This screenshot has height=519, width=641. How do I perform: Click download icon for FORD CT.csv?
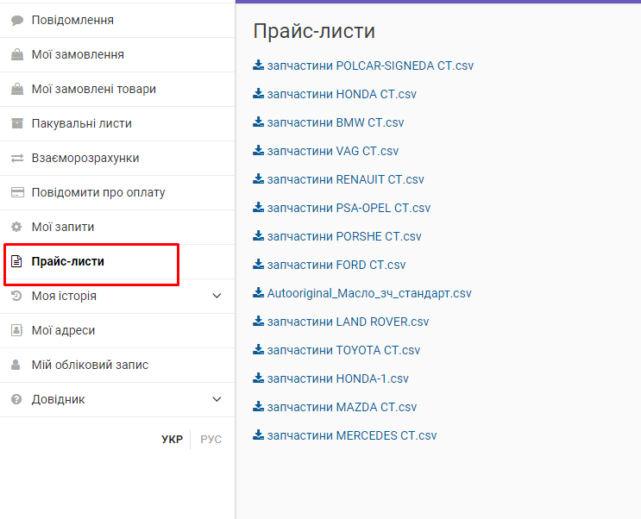tap(258, 265)
